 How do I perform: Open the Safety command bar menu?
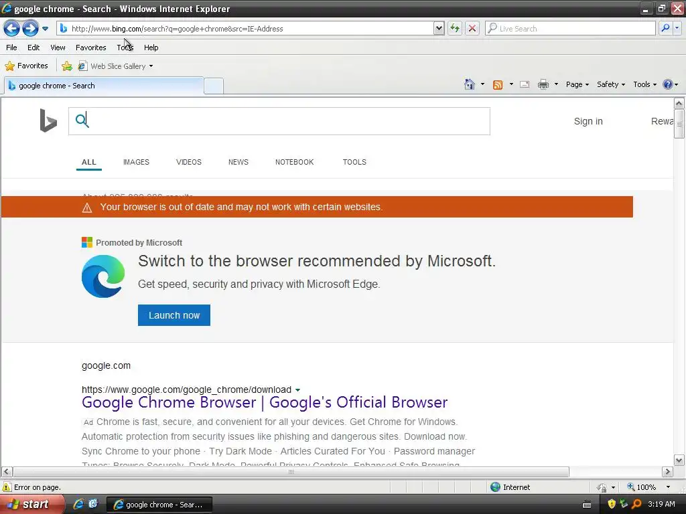tap(611, 84)
